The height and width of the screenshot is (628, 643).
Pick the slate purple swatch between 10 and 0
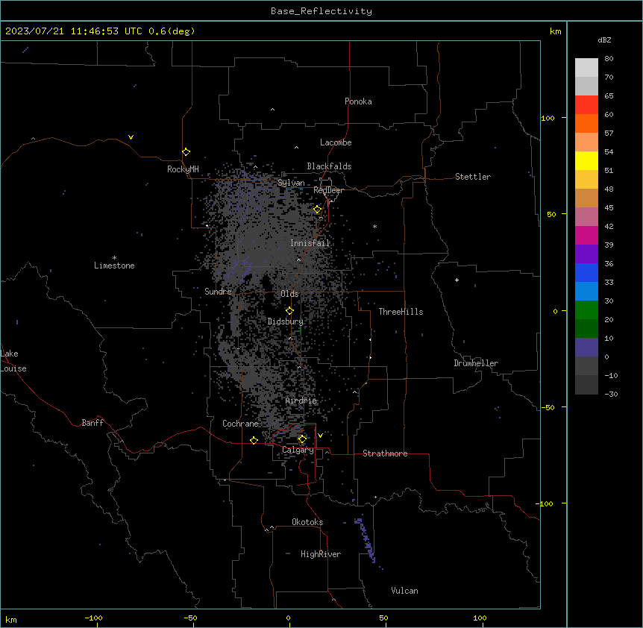(x=586, y=348)
